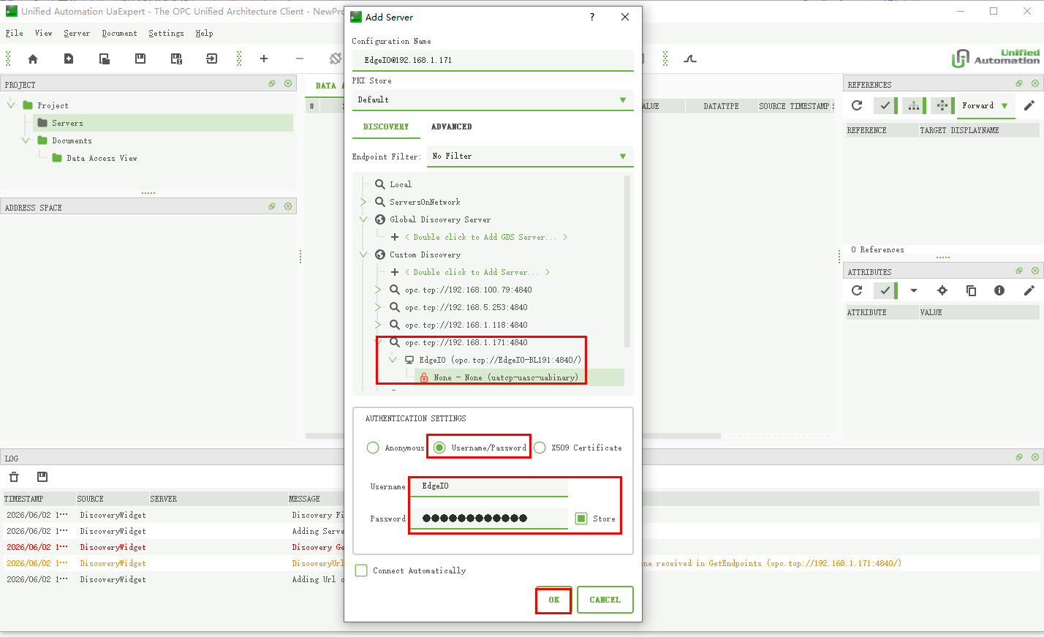This screenshot has width=1044, height=637.
Task: Click the save log icon
Action: point(42,477)
